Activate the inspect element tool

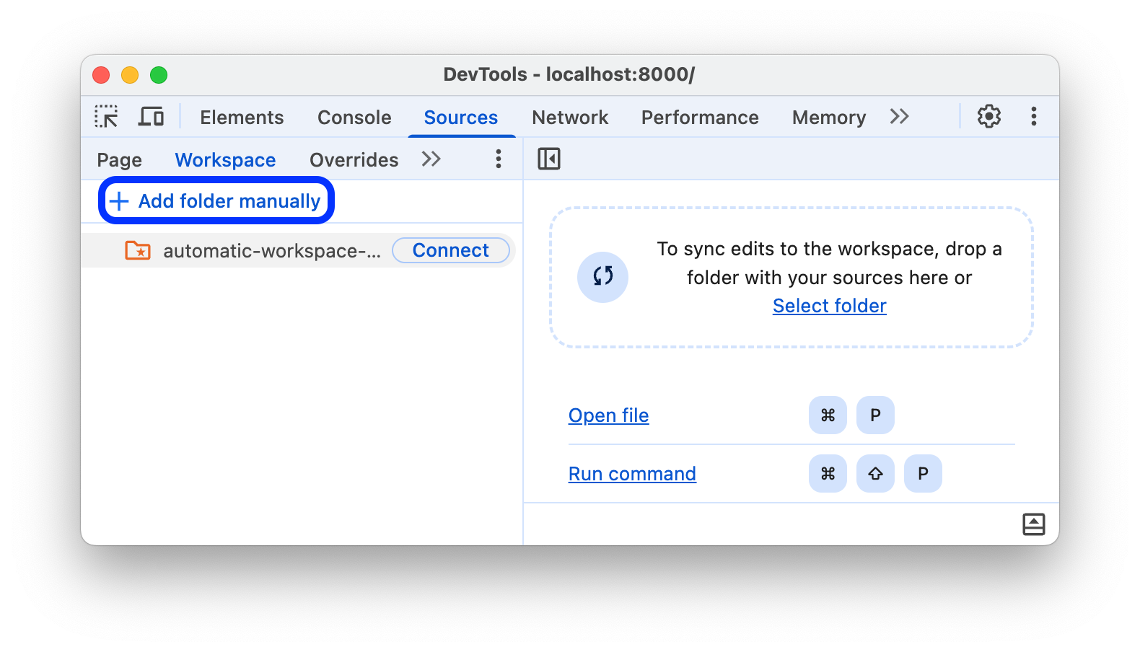pos(106,116)
